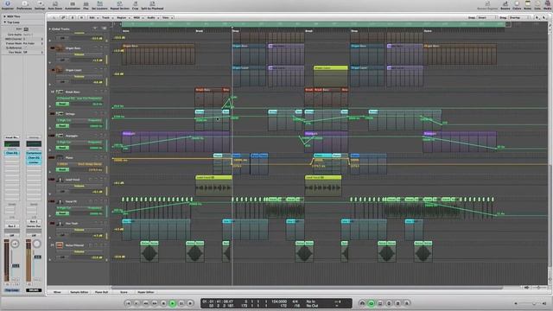Toggle the green Cycle mode button
The height and width of the screenshot is (311, 553).
tap(371, 303)
